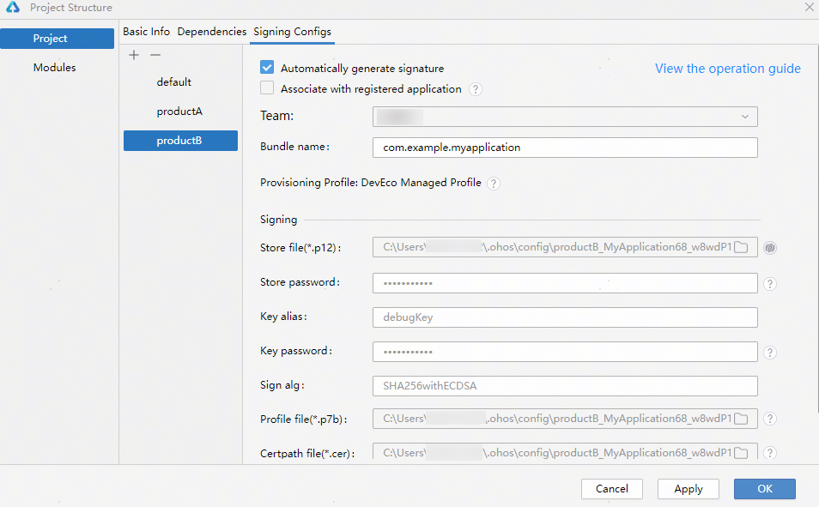Image resolution: width=819 pixels, height=507 pixels.
Task: Click the minus icon to remove config
Action: point(155,55)
